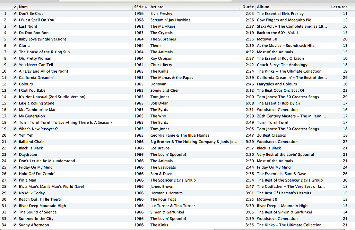The height and width of the screenshot is (230, 355).
Task: Click album Fairytales and Colours
Action: tap(277, 84)
